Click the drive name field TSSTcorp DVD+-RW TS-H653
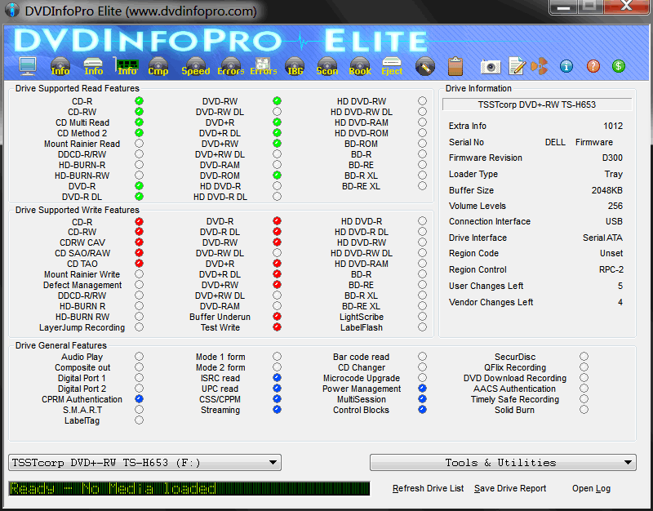653x511 pixels. [x=537, y=104]
